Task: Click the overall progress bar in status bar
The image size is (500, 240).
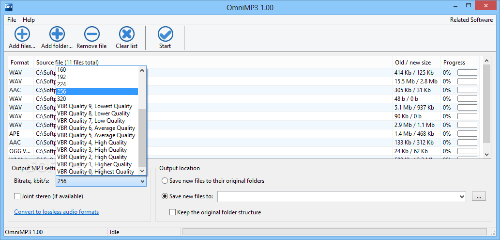Action: (x=334, y=232)
